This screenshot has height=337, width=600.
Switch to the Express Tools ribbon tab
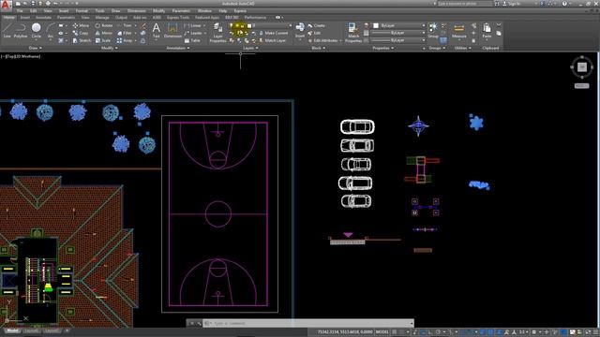[x=178, y=18]
